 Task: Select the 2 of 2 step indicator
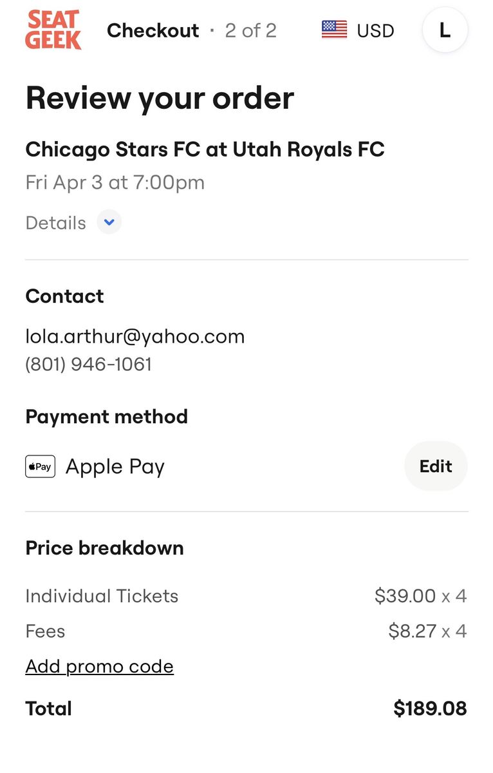pyautogui.click(x=250, y=30)
